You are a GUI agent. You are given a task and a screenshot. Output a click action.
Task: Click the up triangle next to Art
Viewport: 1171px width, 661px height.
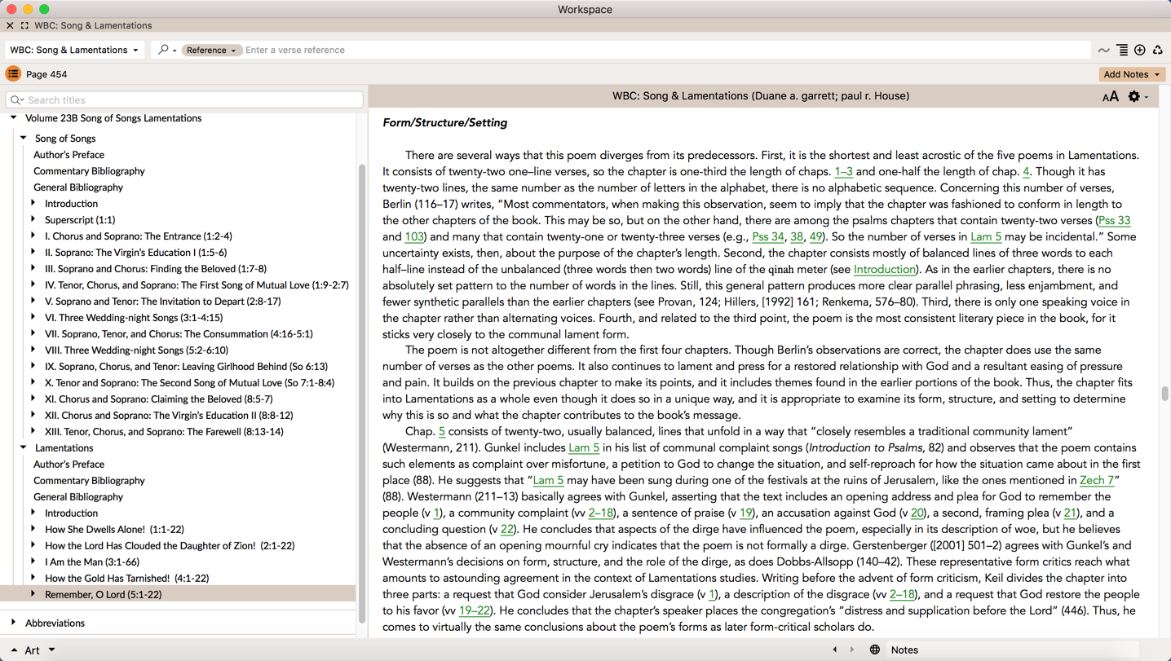tap(14, 650)
